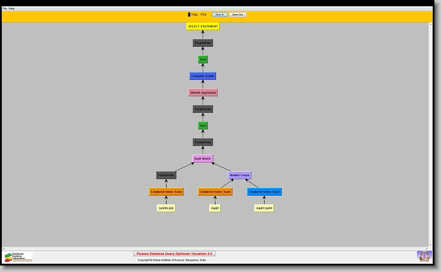Select the PARTSUPP table node
Viewport: 441px width, 272px height.
[264, 208]
